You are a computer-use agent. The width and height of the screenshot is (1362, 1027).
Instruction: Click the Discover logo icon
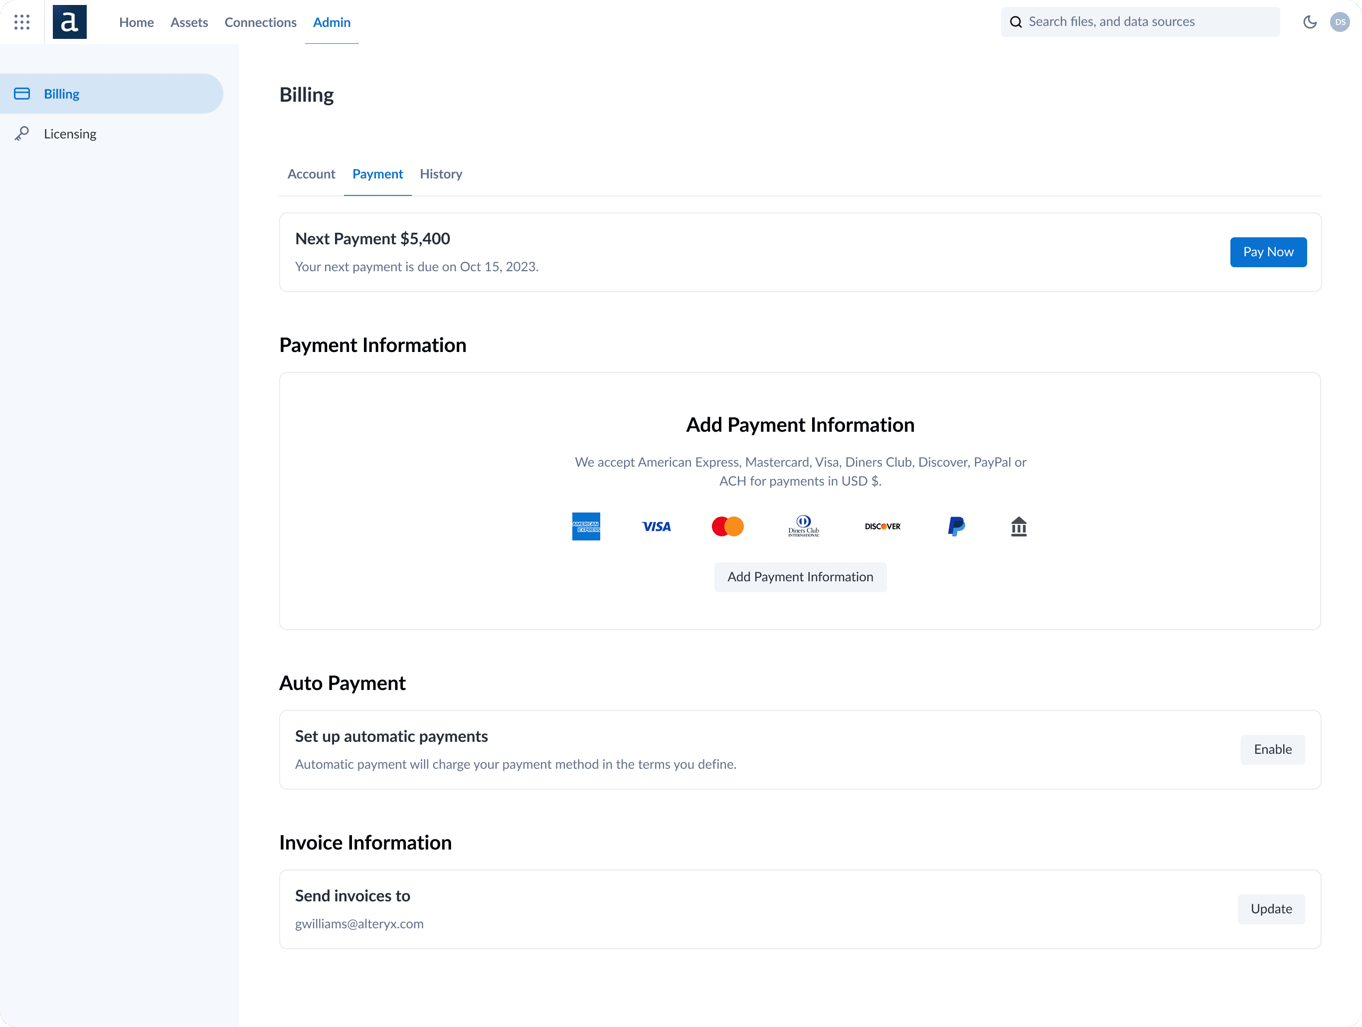[x=882, y=526]
